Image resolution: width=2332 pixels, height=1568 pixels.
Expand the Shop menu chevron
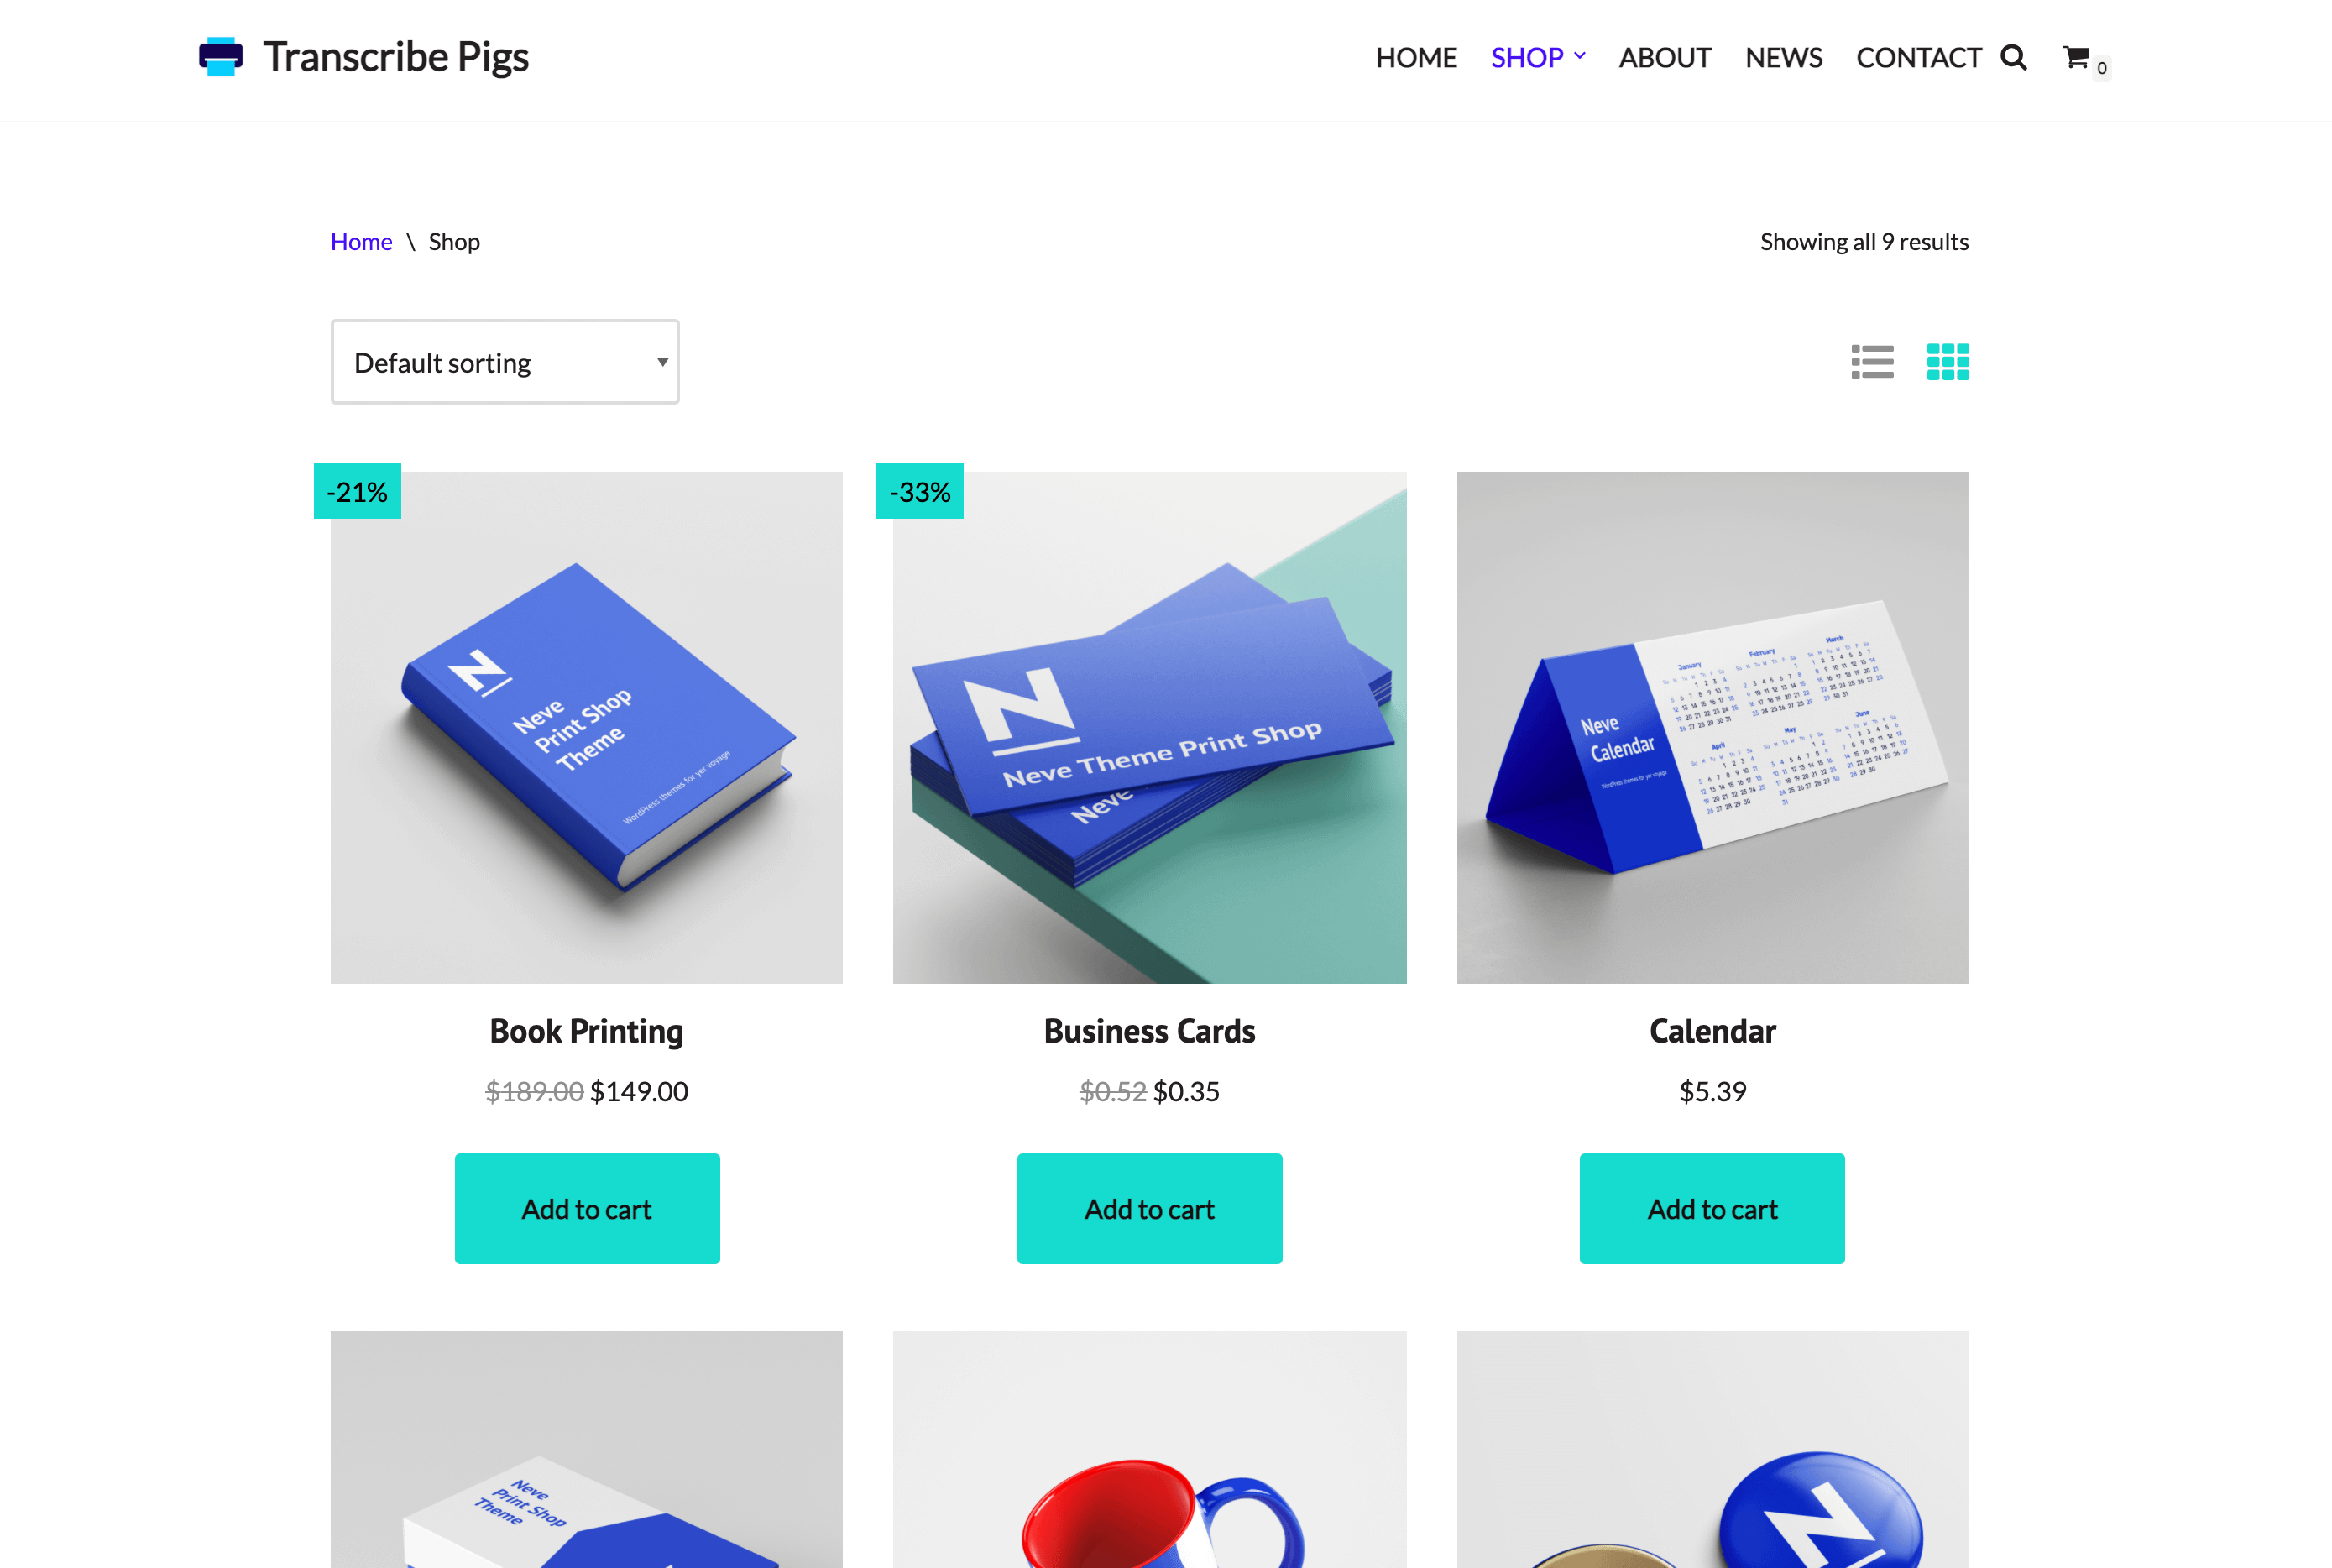point(1580,56)
